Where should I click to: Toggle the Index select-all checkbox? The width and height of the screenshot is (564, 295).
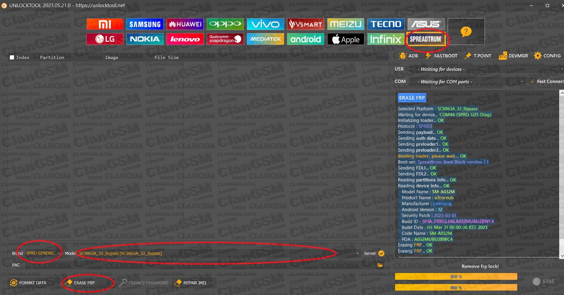tap(12, 57)
